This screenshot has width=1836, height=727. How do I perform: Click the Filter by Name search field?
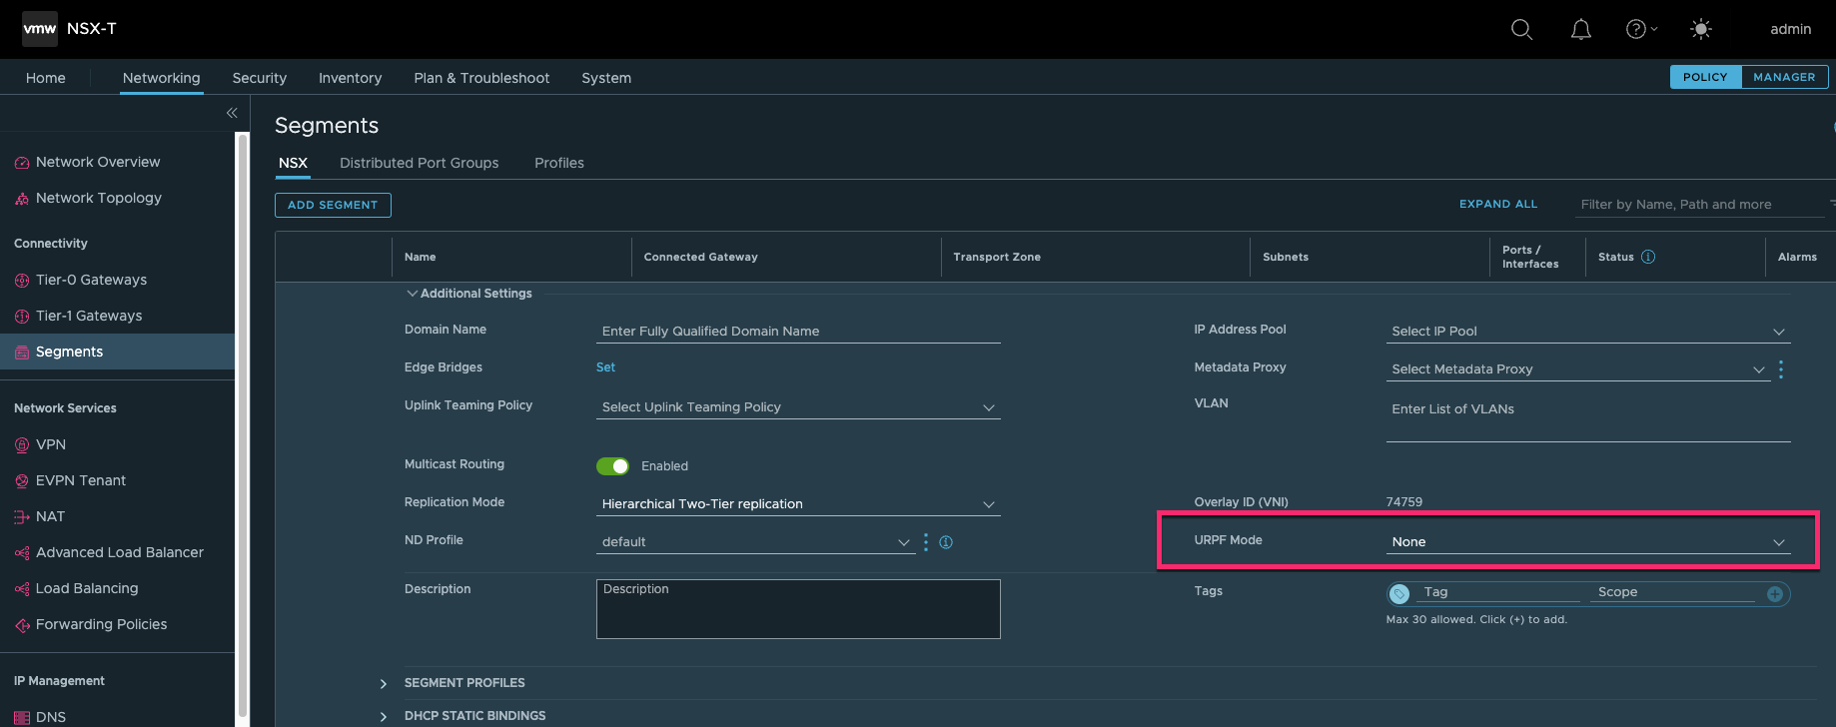pos(1700,205)
